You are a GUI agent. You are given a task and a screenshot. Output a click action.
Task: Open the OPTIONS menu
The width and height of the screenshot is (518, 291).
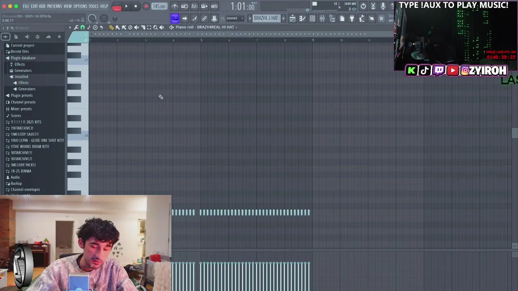click(80, 6)
